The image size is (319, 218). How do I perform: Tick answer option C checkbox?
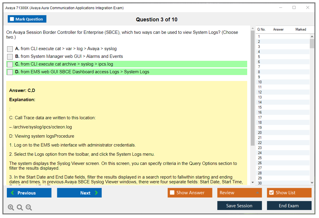(10, 64)
